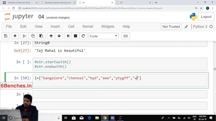The height and width of the screenshot is (121, 216).
Task: Open the Insert menu
Action: coord(55,27)
